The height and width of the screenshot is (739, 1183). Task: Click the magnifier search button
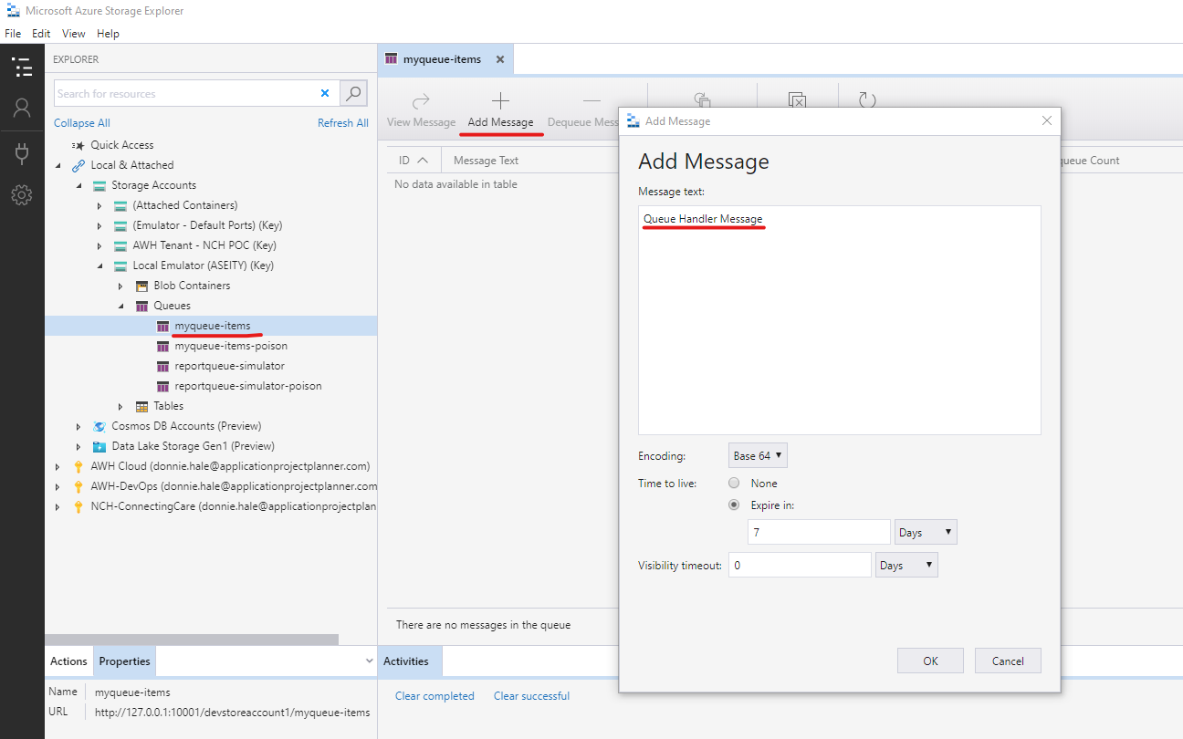(x=353, y=93)
